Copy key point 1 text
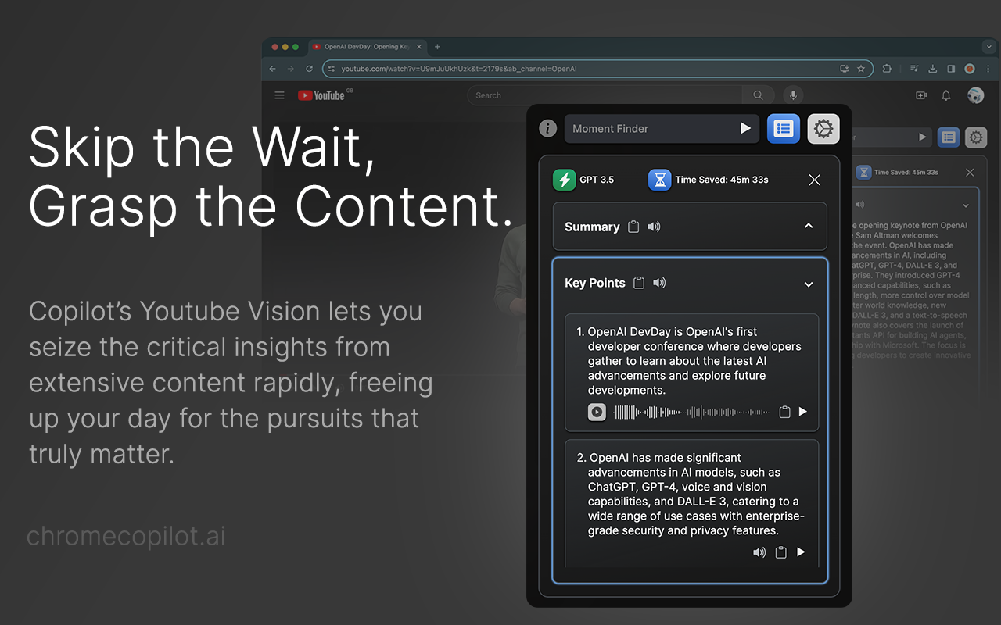This screenshot has height=625, width=1001. [x=784, y=412]
